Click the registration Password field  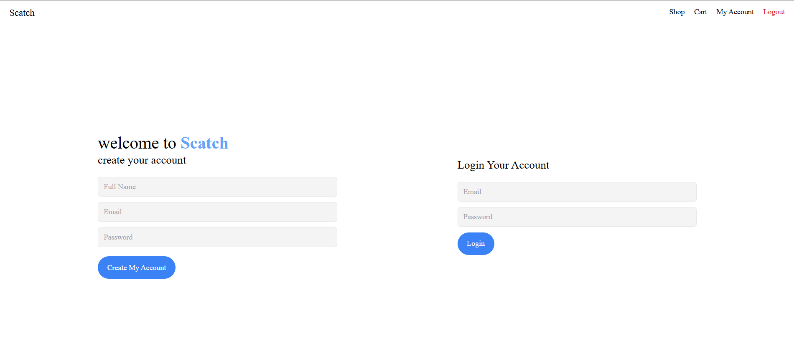click(x=217, y=237)
